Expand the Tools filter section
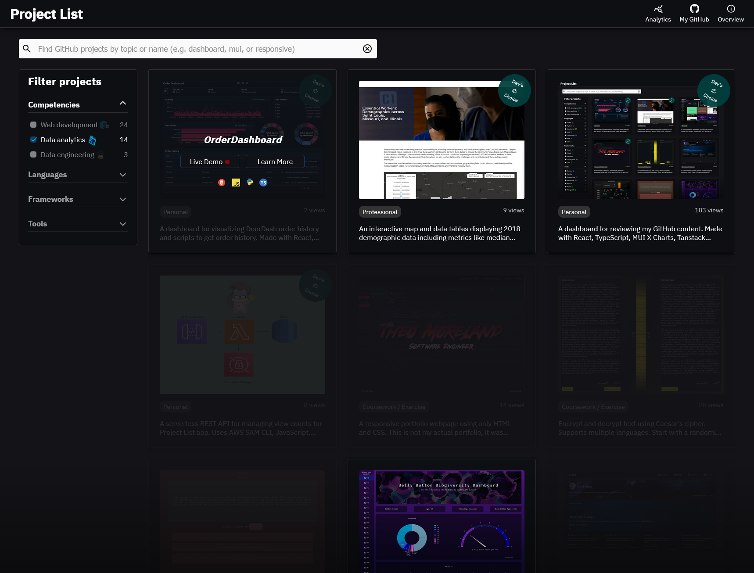The image size is (754, 573). pos(123,224)
